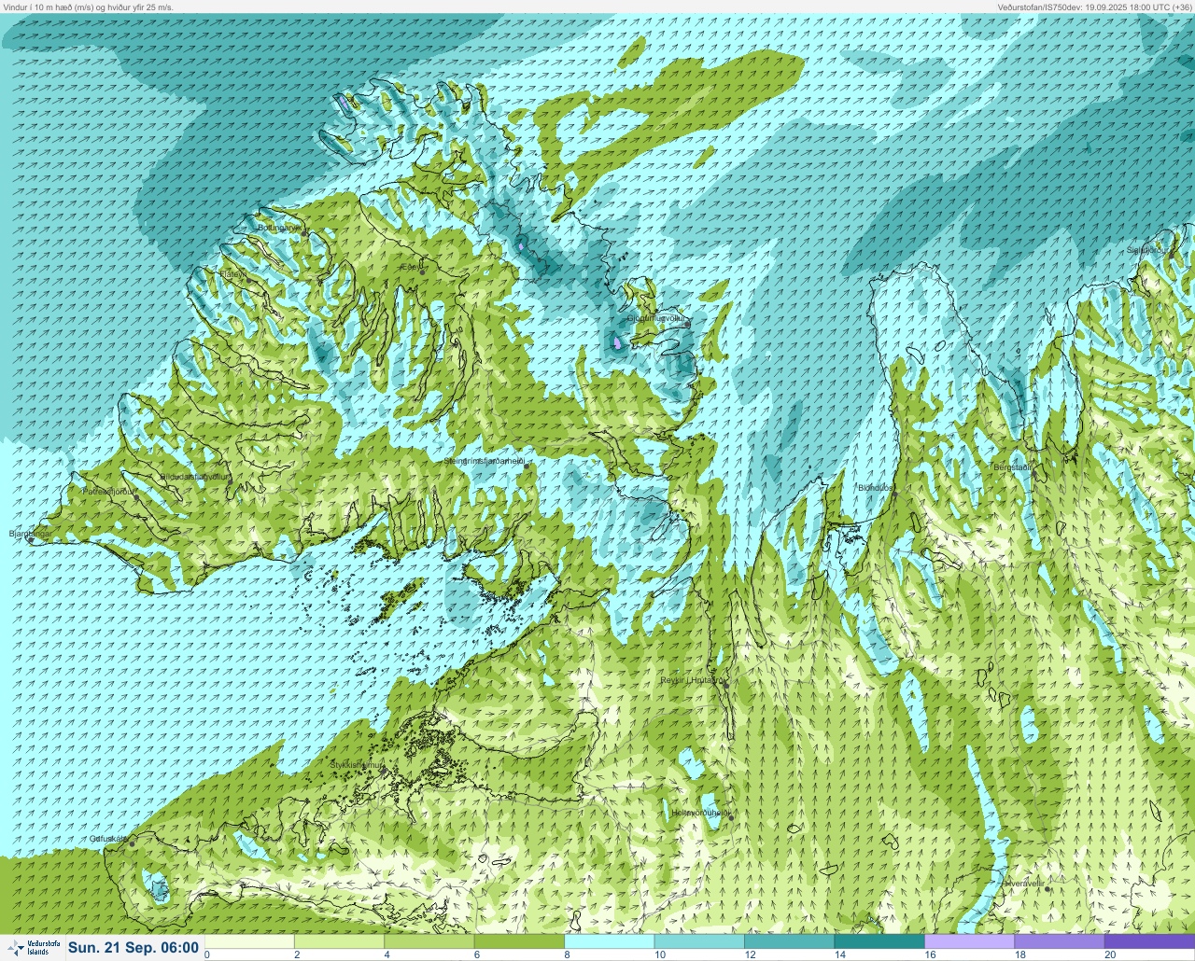Click the Gjögurflugvöllur station marker
Image resolution: width=1195 pixels, height=961 pixels.
687,324
